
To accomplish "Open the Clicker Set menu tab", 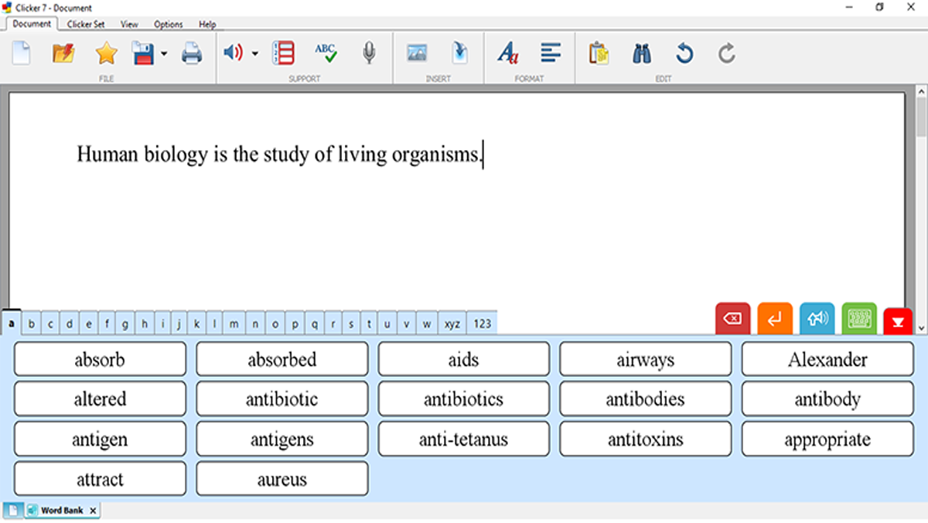I will (x=86, y=24).
